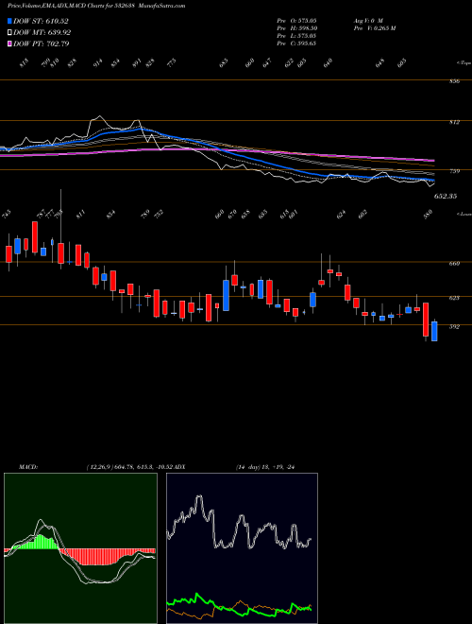Click the 685 top value label
The width and height of the screenshot is (472, 624).
pos(224,63)
